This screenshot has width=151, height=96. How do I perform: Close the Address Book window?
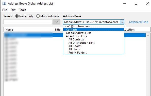click(x=148, y=3)
